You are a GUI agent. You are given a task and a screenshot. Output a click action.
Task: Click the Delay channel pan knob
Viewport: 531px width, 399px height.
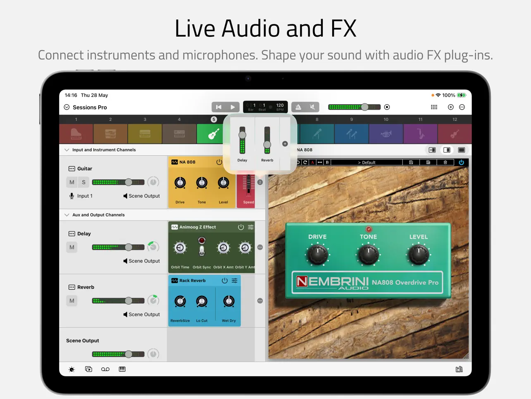coord(153,247)
